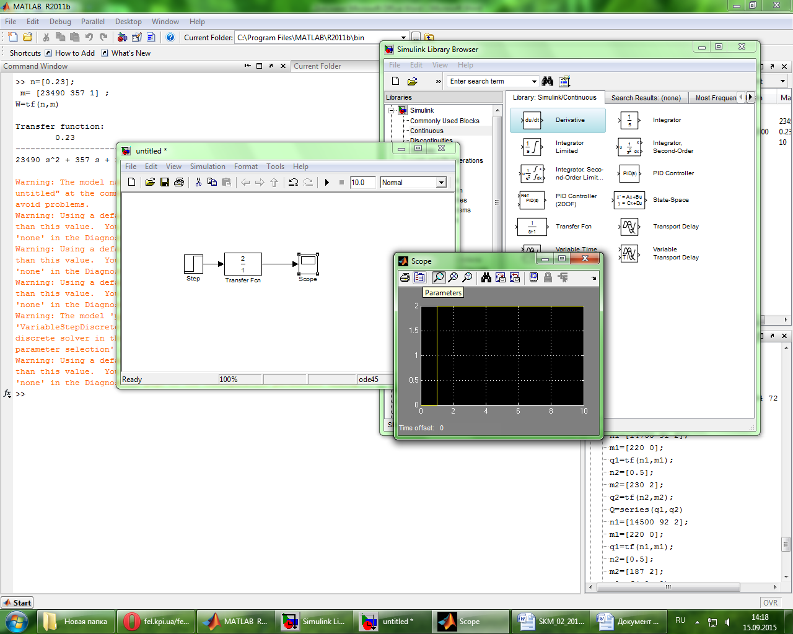Click simulation stop time field
The image size is (793, 634).
click(362, 182)
